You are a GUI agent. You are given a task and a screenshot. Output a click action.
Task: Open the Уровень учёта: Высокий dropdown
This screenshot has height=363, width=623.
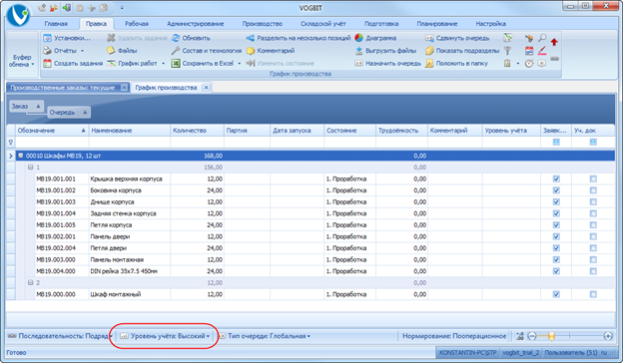click(165, 336)
